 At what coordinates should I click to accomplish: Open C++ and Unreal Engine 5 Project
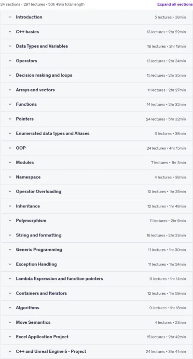tap(96, 352)
